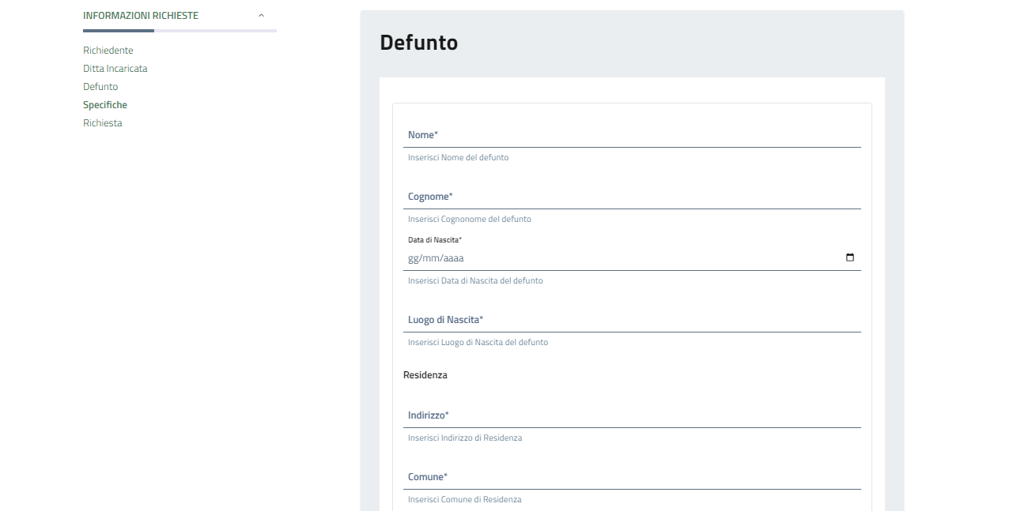1032x511 pixels.
Task: Focus the Cognome text field
Action: (631, 197)
